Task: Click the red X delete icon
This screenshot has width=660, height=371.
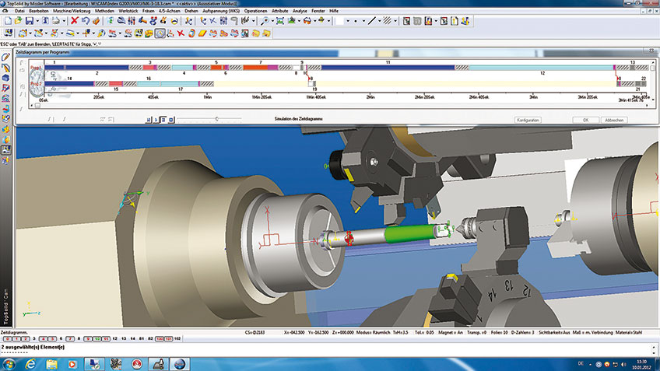Action: [74, 21]
